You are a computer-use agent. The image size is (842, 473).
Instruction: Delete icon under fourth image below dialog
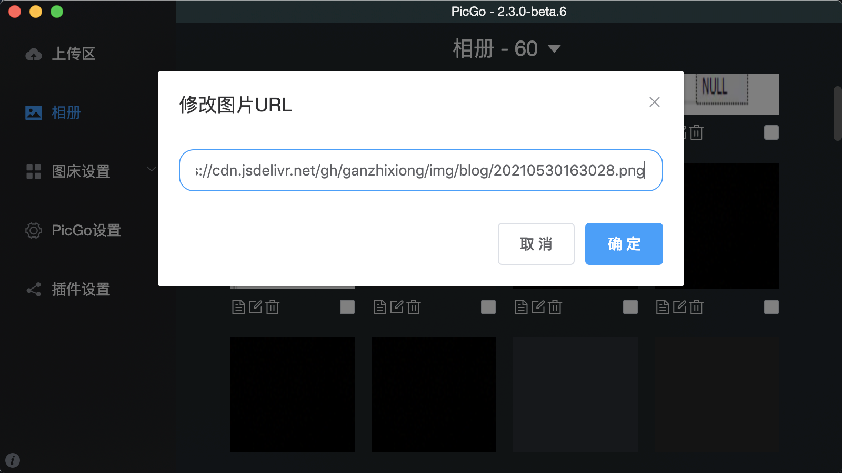click(x=697, y=307)
